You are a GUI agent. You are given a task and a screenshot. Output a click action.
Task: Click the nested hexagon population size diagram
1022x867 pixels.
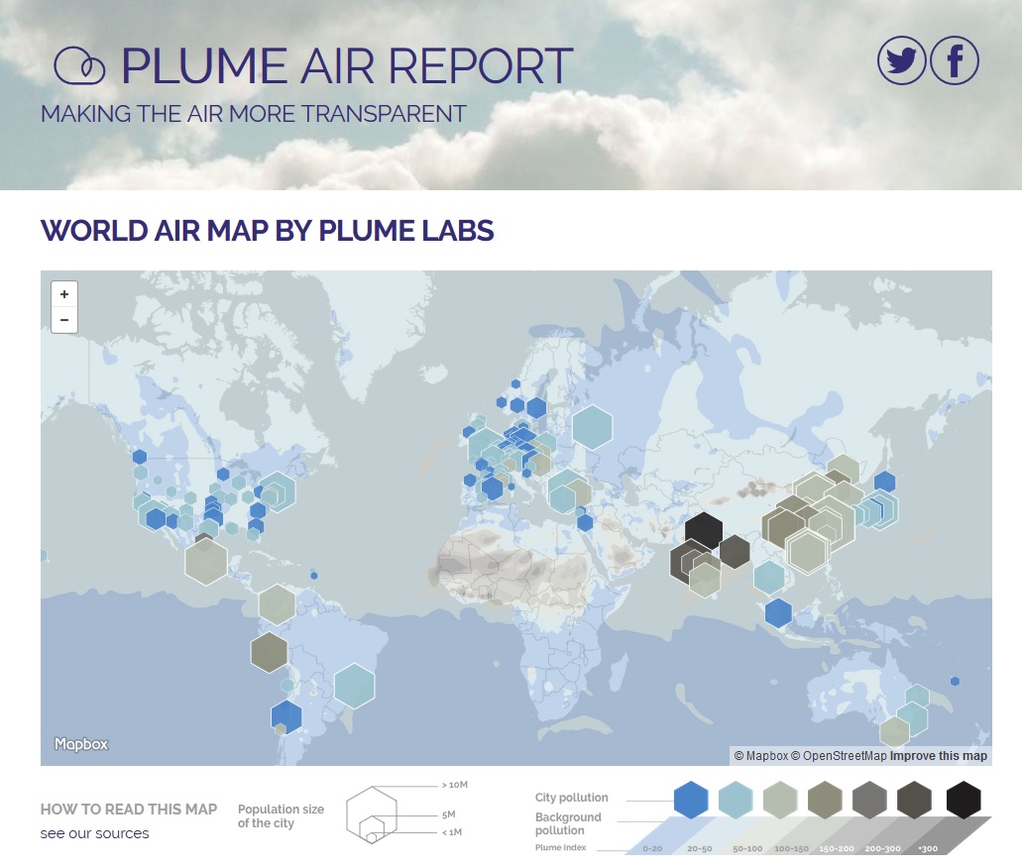[x=372, y=814]
